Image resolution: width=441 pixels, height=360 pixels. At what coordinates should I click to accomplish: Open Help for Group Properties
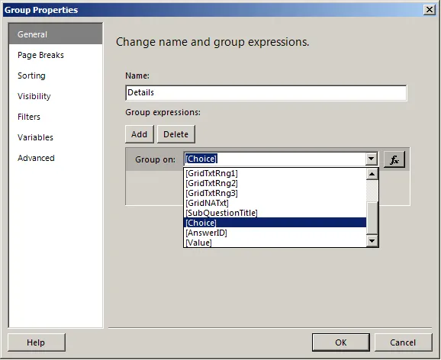(x=37, y=342)
